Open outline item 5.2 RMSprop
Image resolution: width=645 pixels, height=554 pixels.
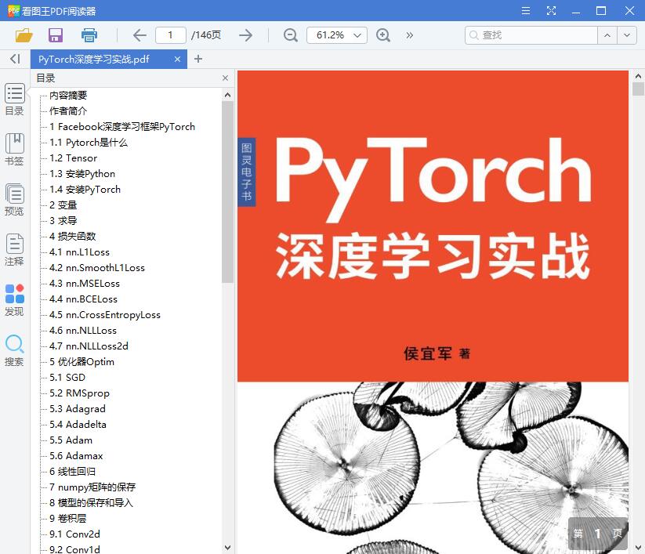(x=79, y=393)
